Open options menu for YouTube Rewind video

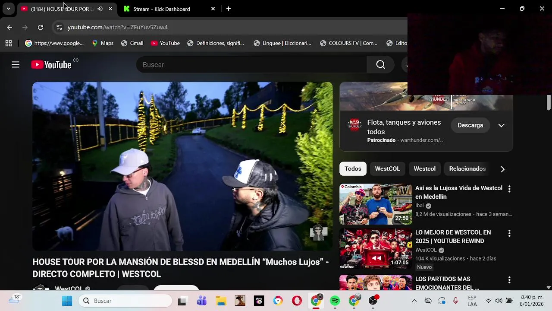pos(509,233)
